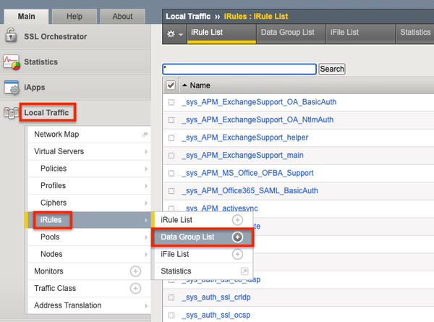Click plus icon next to Monitors
The height and width of the screenshot is (322, 434).
[135, 271]
